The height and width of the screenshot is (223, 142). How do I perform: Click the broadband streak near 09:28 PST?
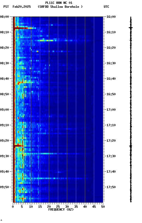tap(54, 154)
